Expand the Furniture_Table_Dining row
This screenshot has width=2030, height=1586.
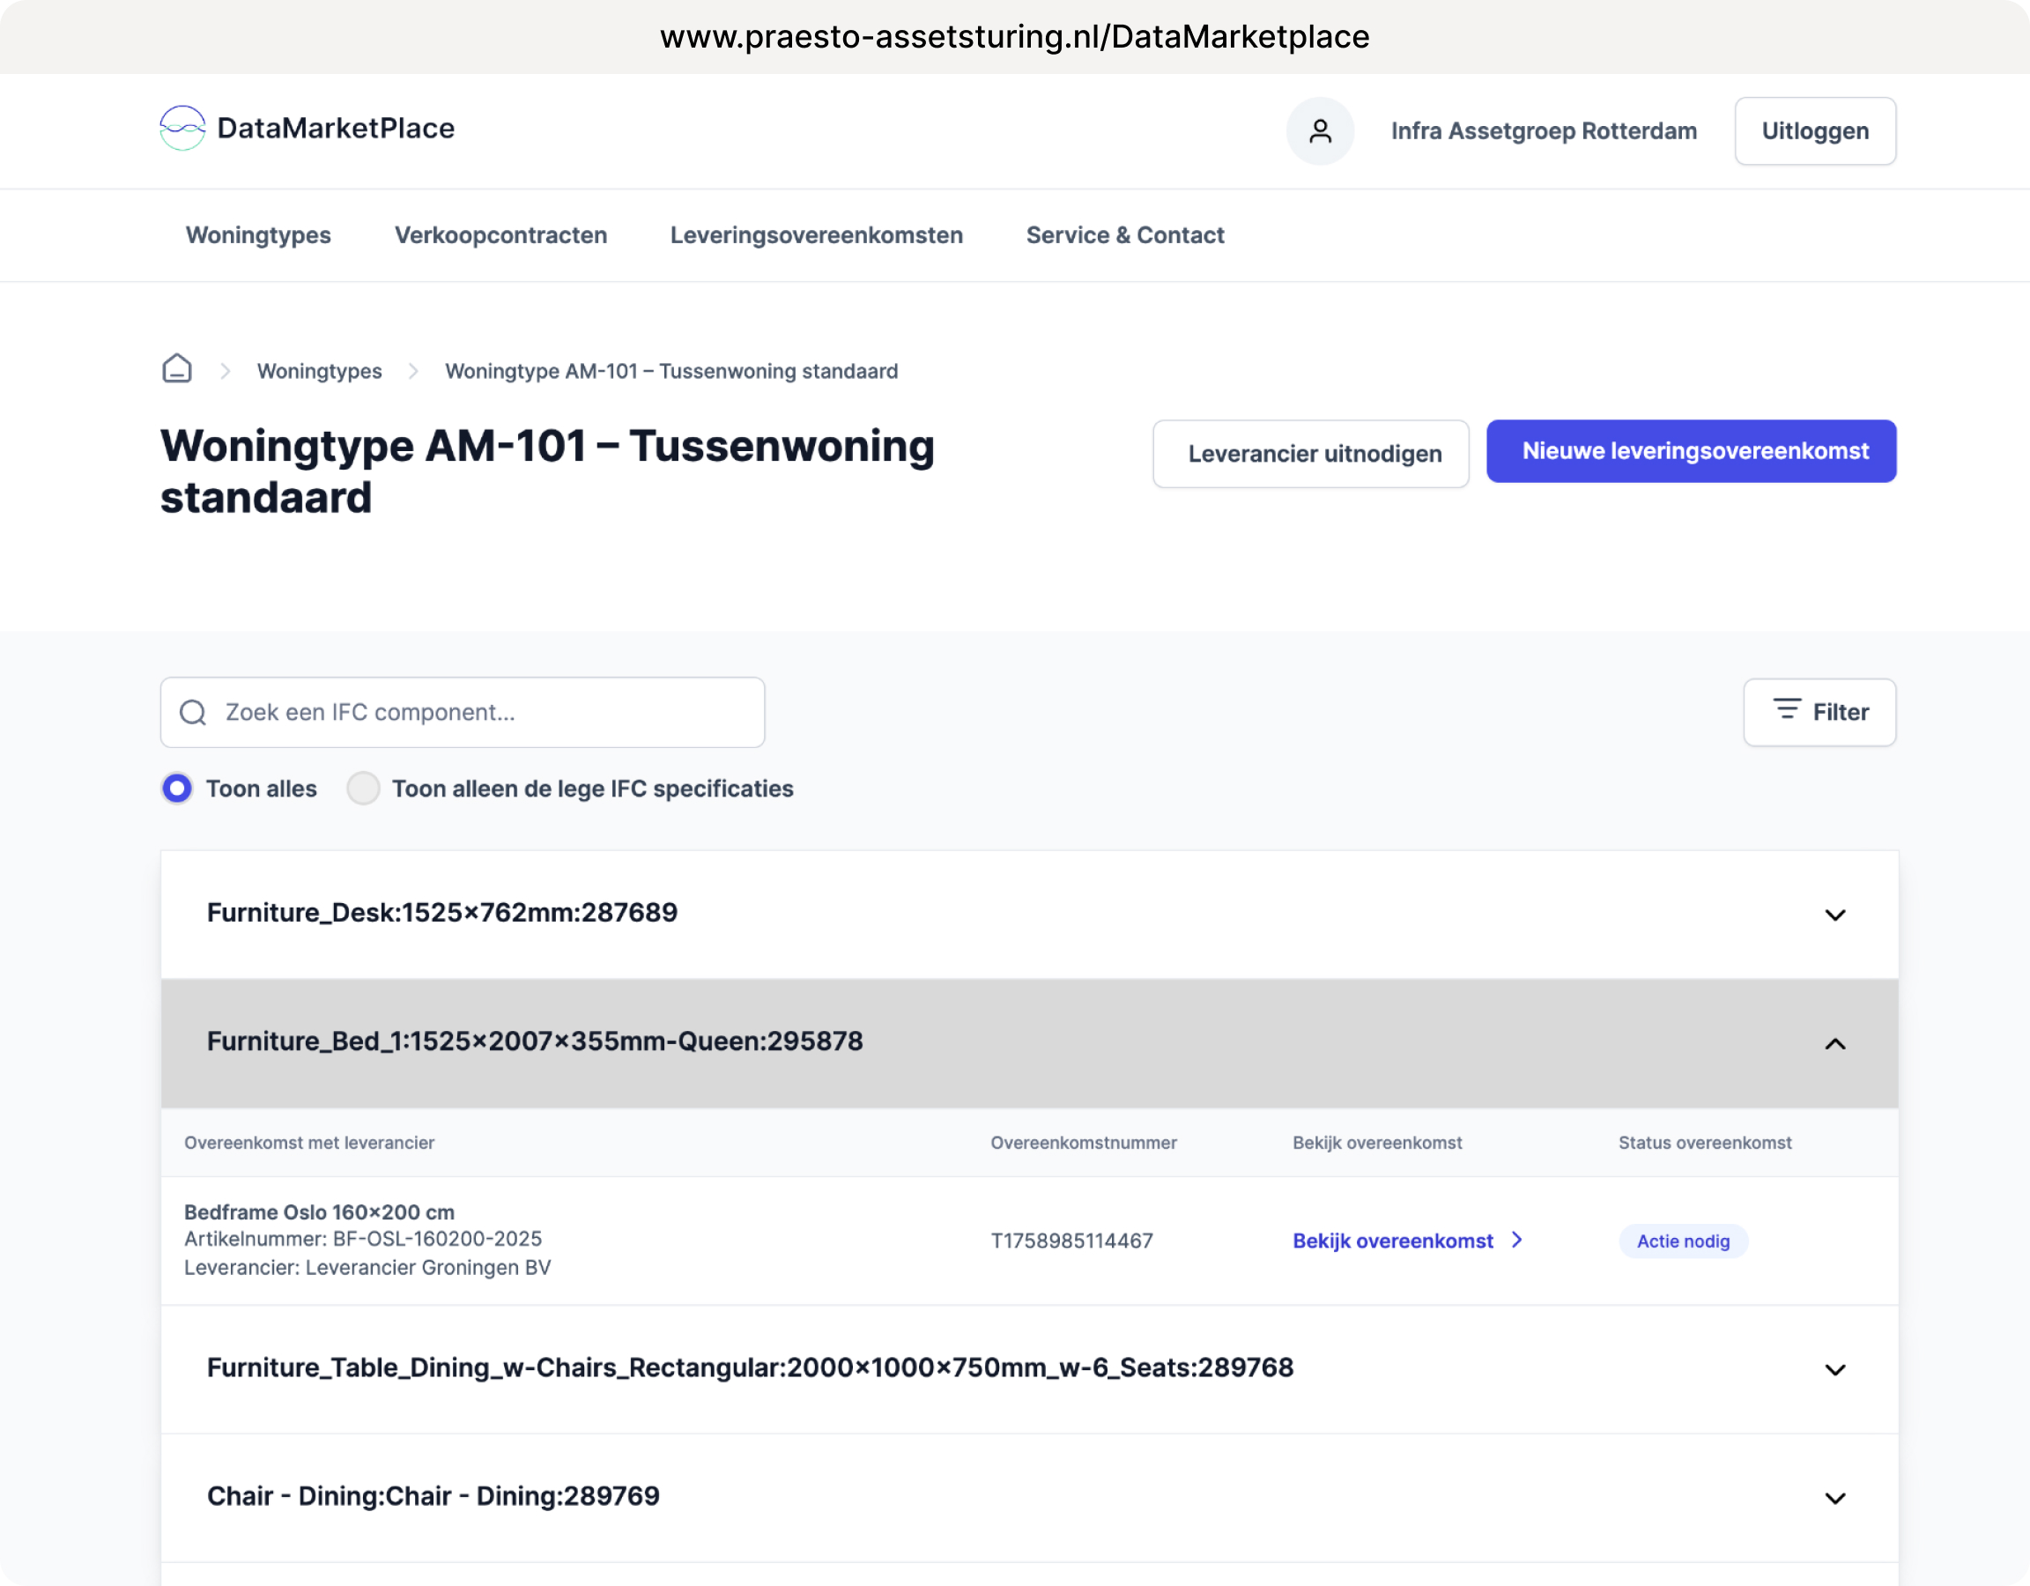click(x=1834, y=1369)
